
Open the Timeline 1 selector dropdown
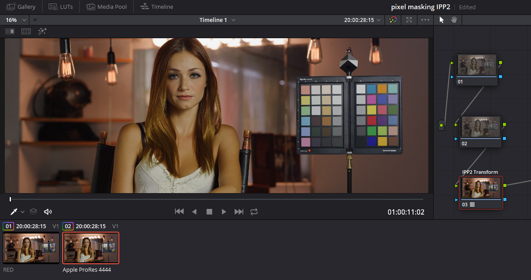point(217,20)
